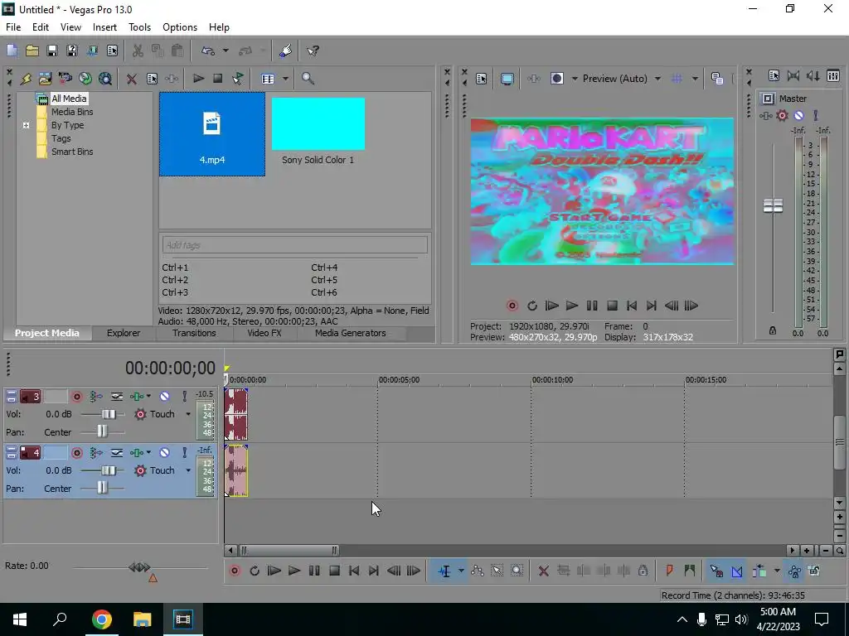
Task: Switch to the Video FX tab
Action: [264, 333]
